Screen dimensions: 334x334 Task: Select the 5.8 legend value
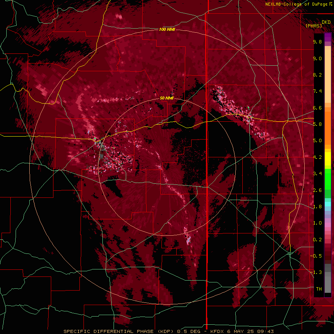point(317,124)
